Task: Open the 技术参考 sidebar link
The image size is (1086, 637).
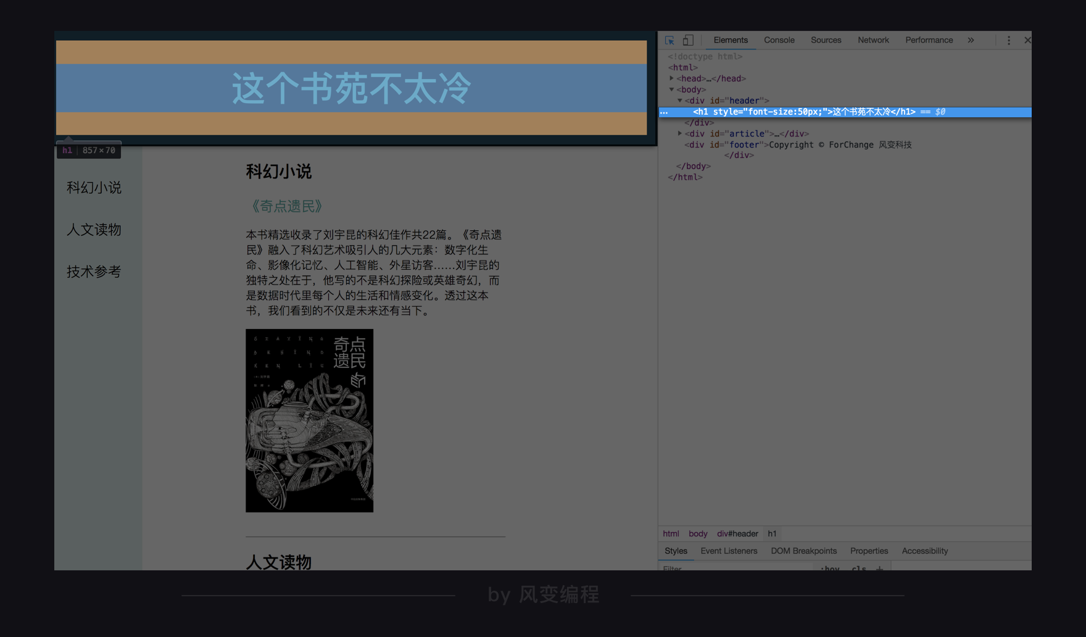Action: pyautogui.click(x=94, y=272)
